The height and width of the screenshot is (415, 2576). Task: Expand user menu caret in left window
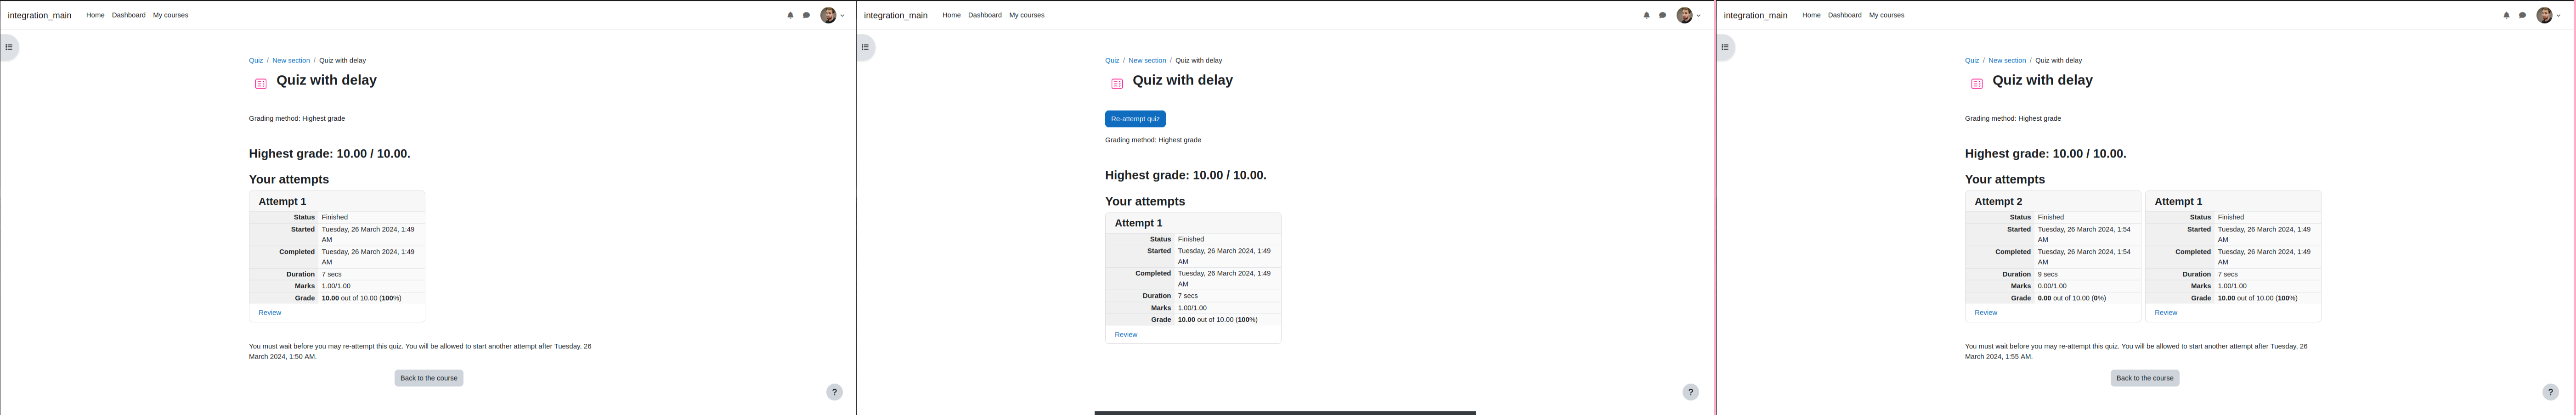point(843,16)
